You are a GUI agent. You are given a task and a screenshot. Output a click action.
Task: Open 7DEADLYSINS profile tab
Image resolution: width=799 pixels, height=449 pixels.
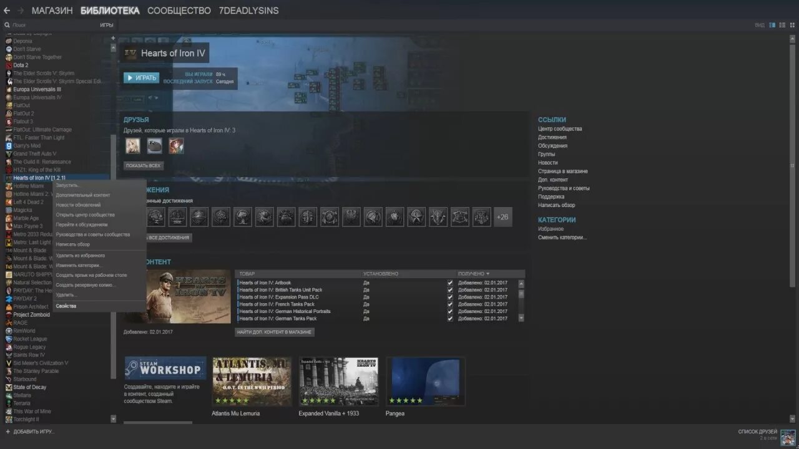248,11
